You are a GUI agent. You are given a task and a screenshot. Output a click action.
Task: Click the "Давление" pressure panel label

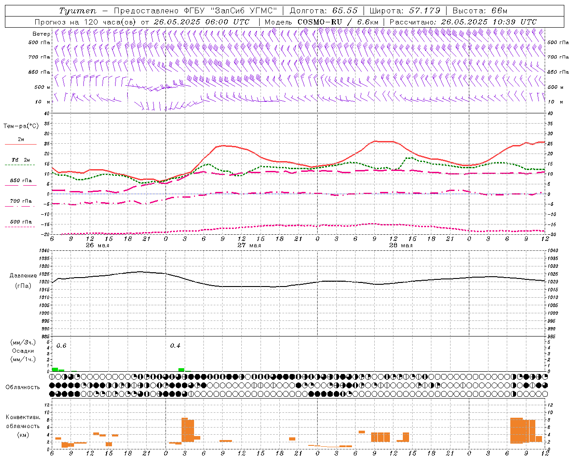[x=23, y=275]
